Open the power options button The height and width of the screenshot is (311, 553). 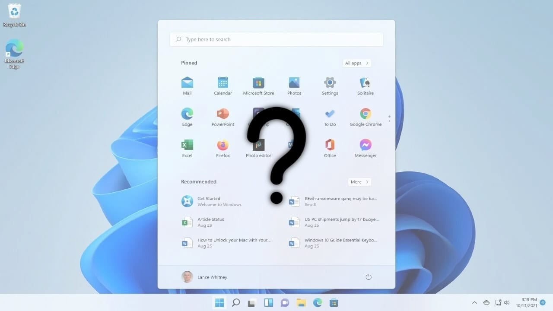(x=369, y=277)
